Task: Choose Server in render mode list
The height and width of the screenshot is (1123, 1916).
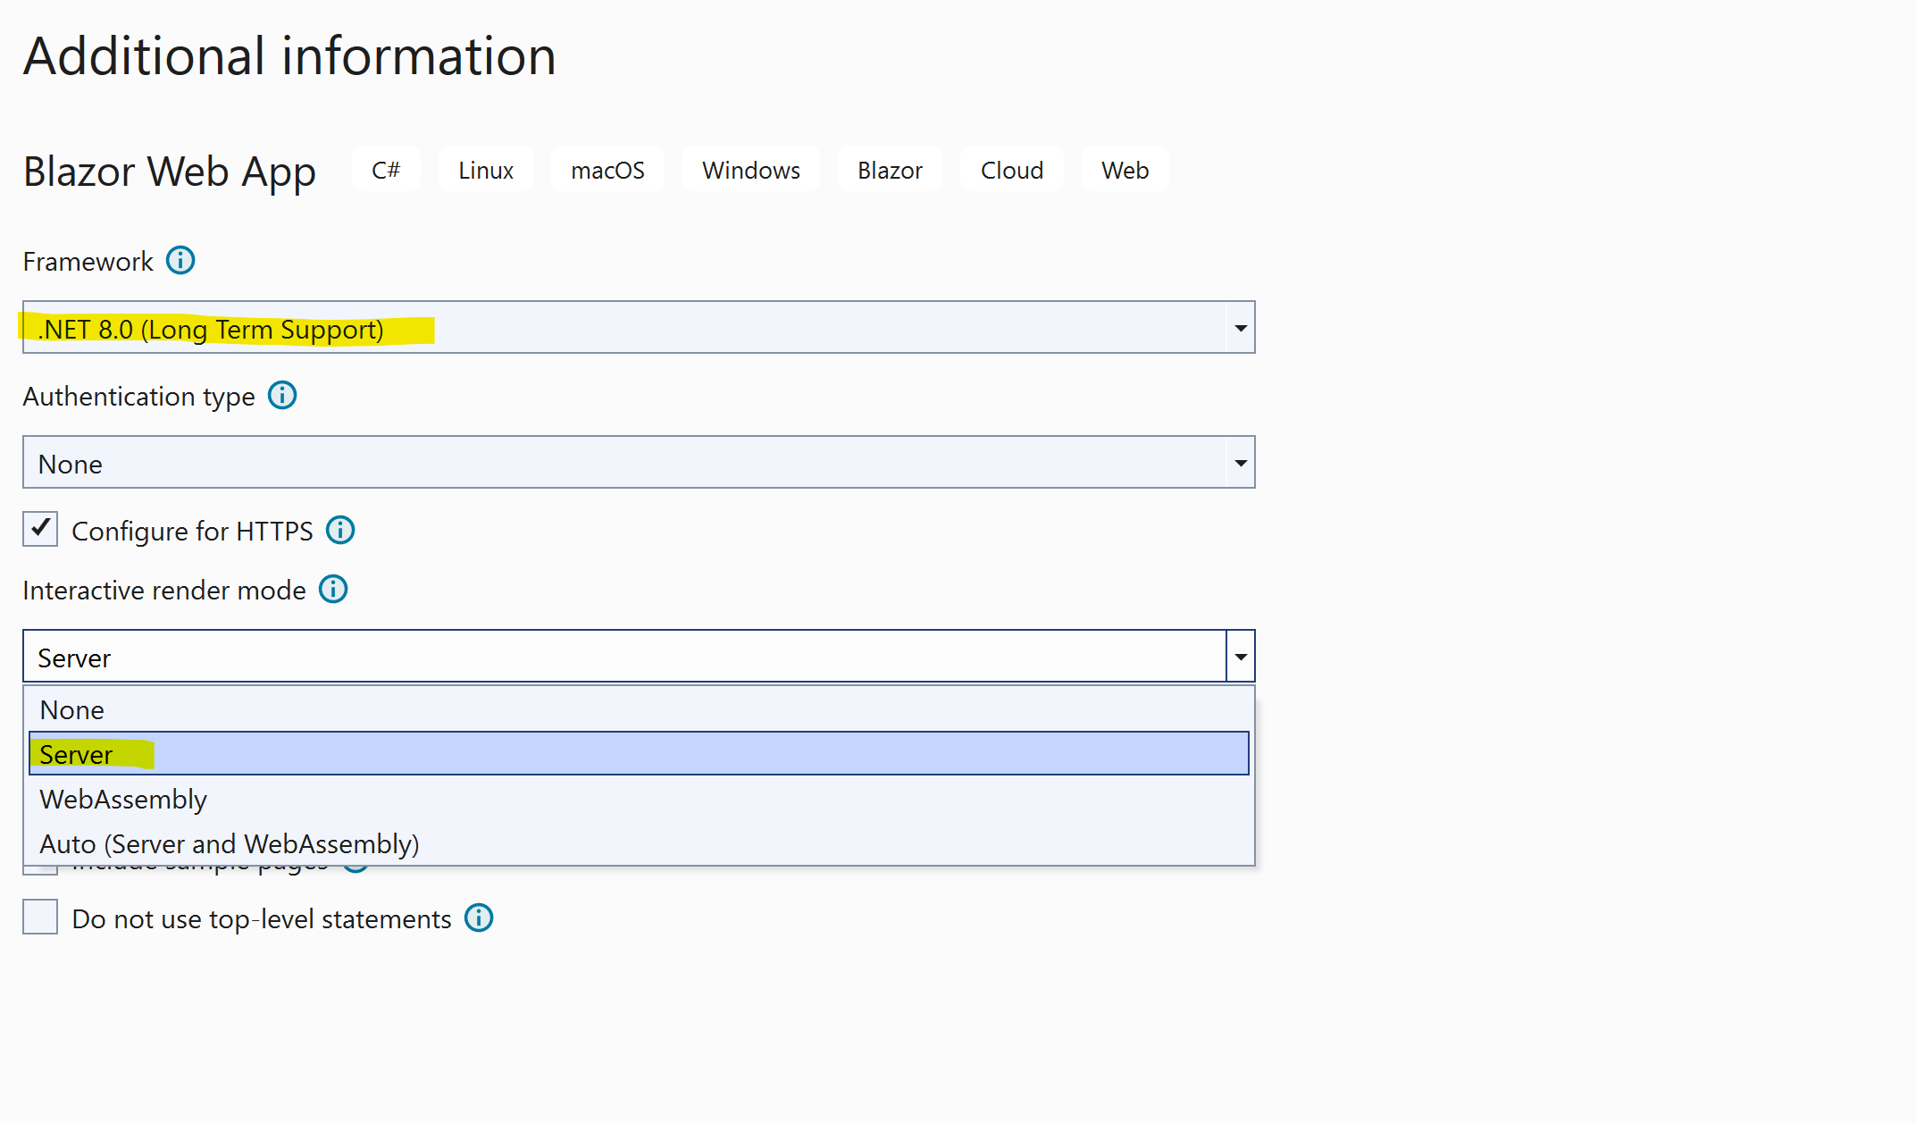Action: (639, 754)
